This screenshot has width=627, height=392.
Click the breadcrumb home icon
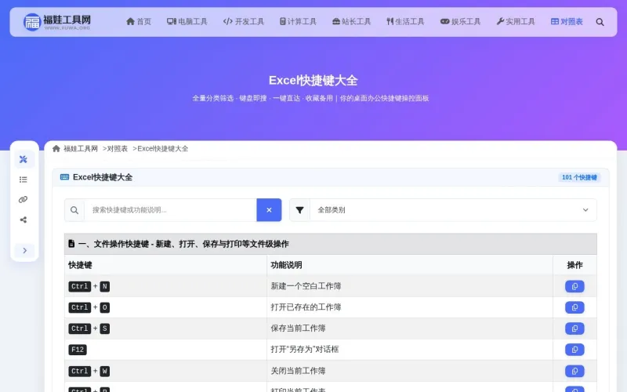pyautogui.click(x=56, y=149)
